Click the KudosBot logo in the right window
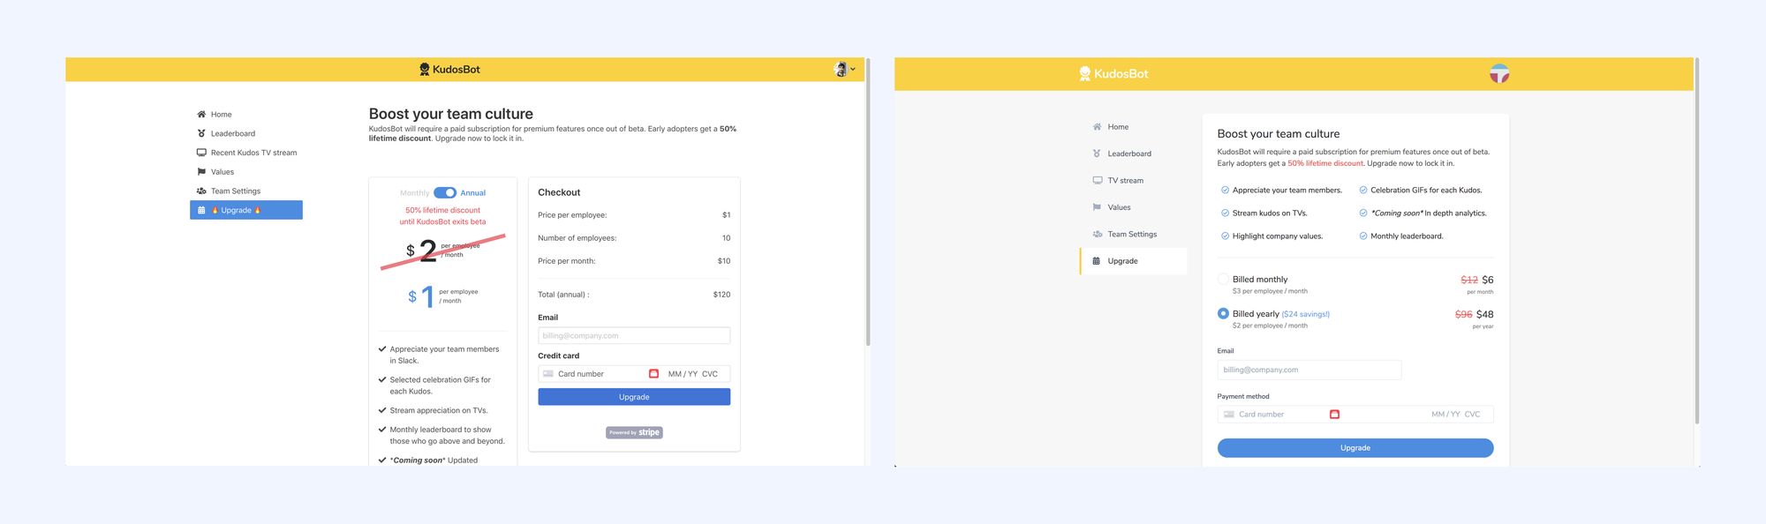This screenshot has width=1766, height=524. [x=1113, y=74]
